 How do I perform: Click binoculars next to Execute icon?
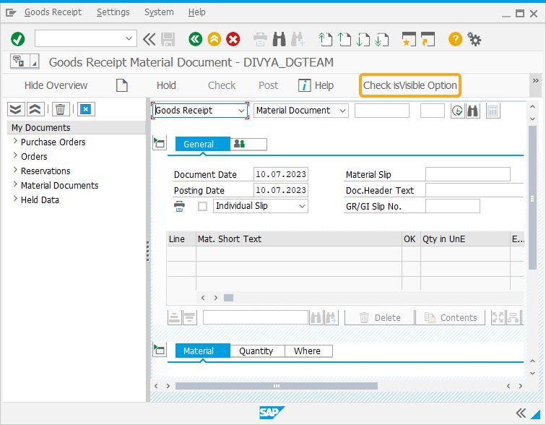click(472, 111)
